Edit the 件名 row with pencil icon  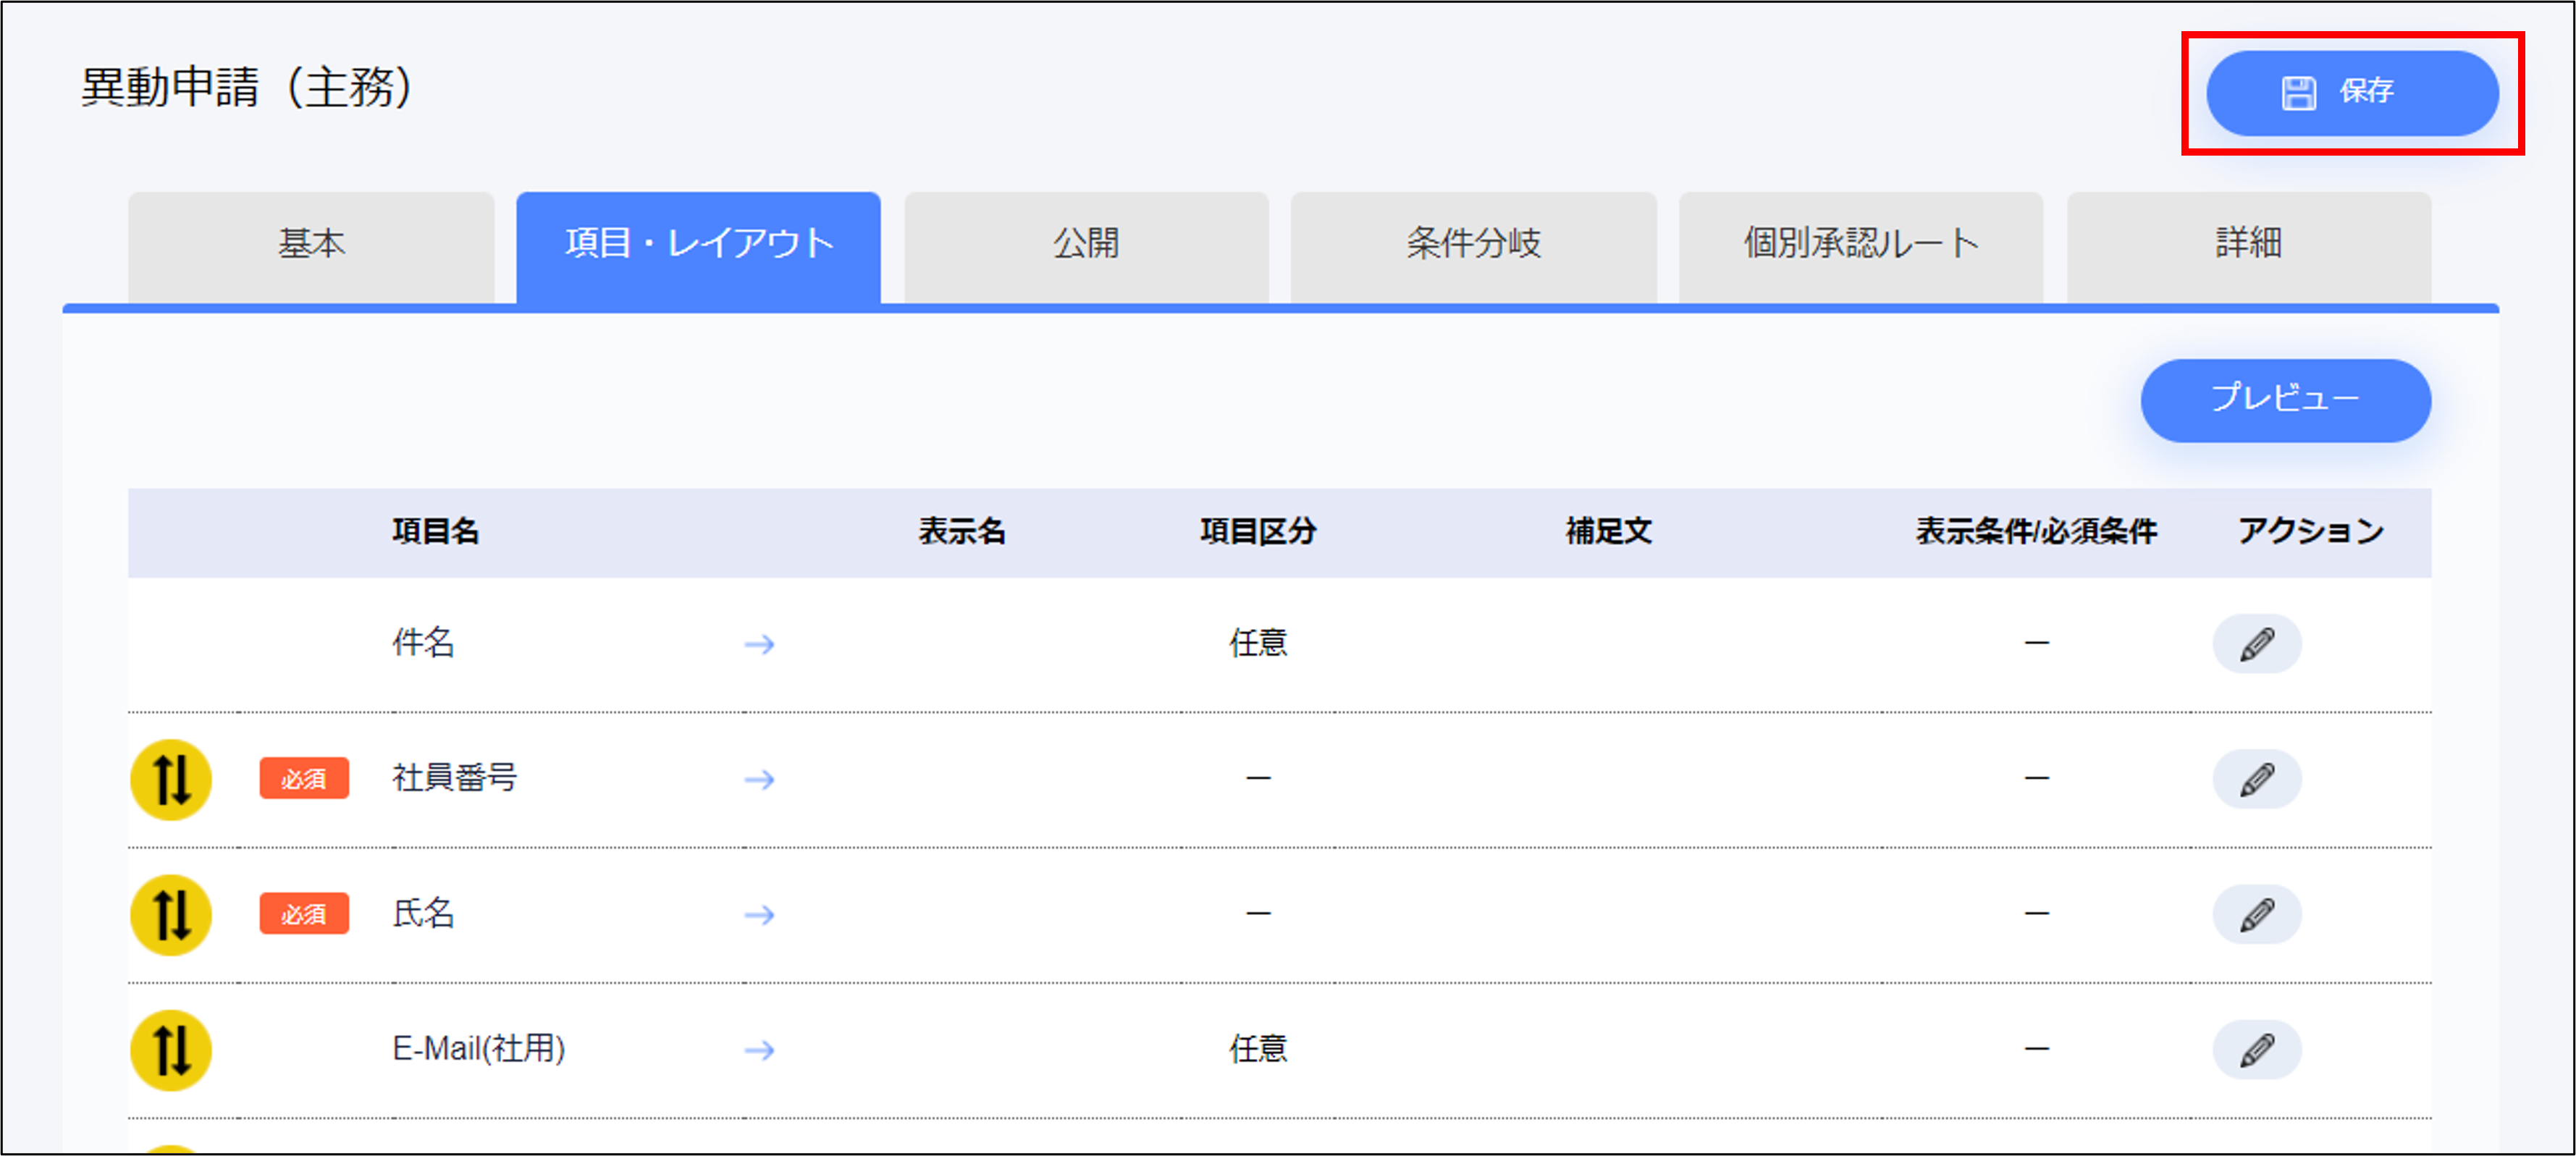coord(2257,644)
